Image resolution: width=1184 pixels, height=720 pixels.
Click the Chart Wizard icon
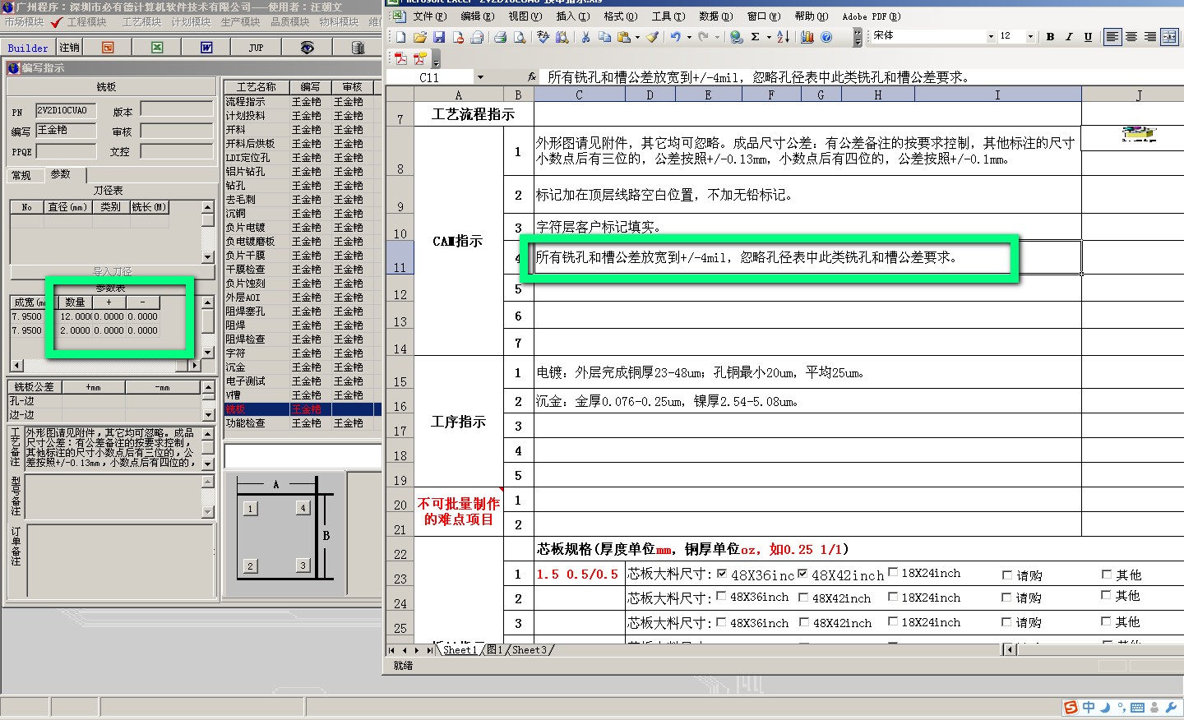point(807,37)
